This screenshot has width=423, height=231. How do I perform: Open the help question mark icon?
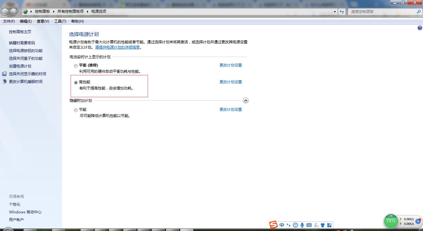[x=420, y=28]
